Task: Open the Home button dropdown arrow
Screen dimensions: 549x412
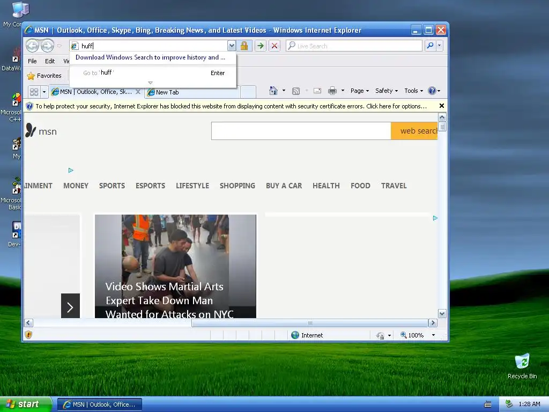Action: pos(284,91)
